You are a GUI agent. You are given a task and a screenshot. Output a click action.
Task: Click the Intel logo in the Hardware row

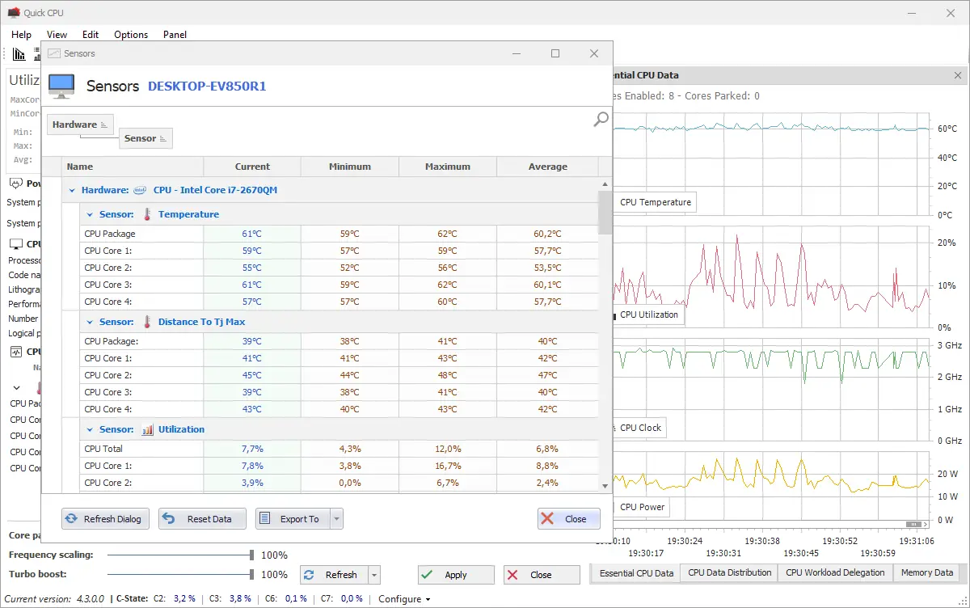(140, 190)
